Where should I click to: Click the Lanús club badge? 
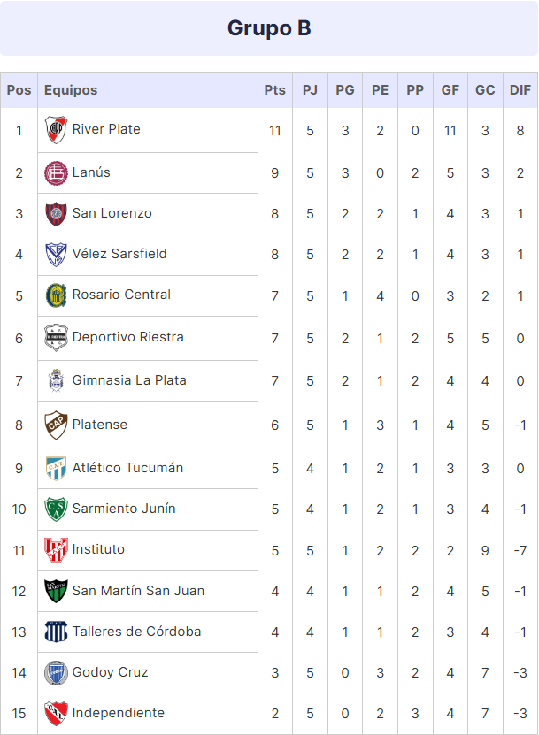[56, 173]
